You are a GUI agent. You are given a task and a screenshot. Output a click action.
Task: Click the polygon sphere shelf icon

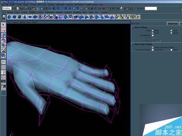pyautogui.click(x=9, y=17)
